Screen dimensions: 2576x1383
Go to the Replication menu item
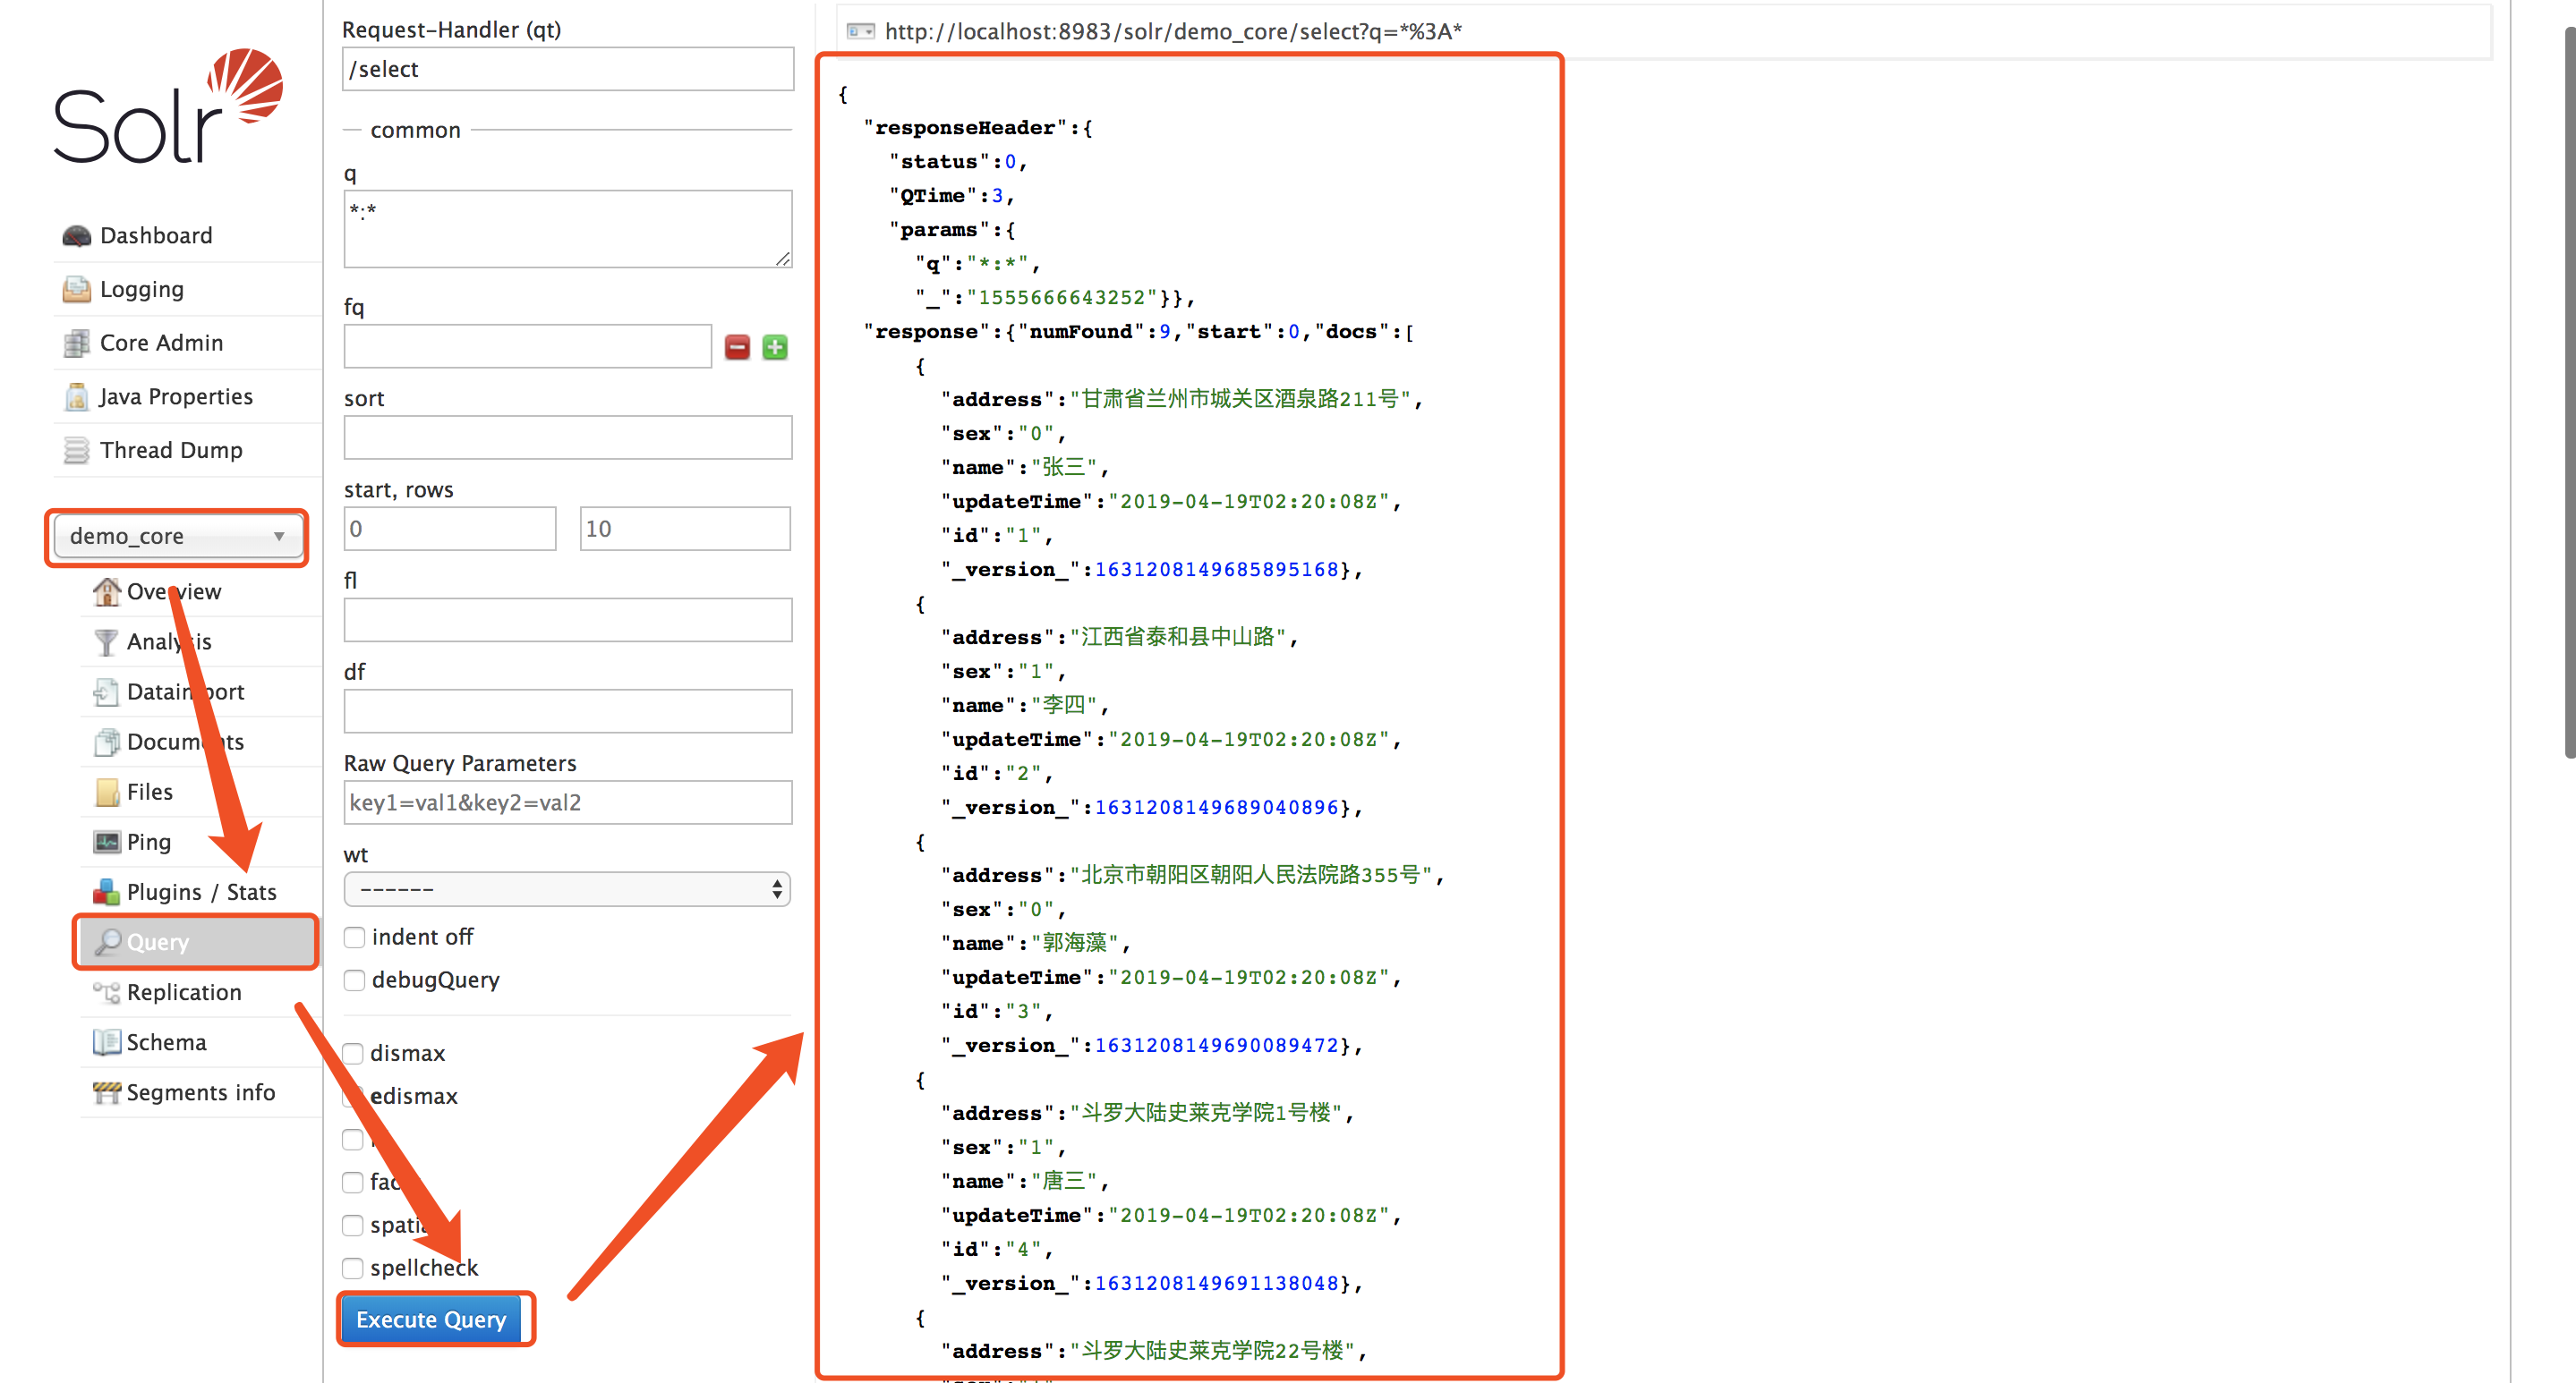[184, 992]
